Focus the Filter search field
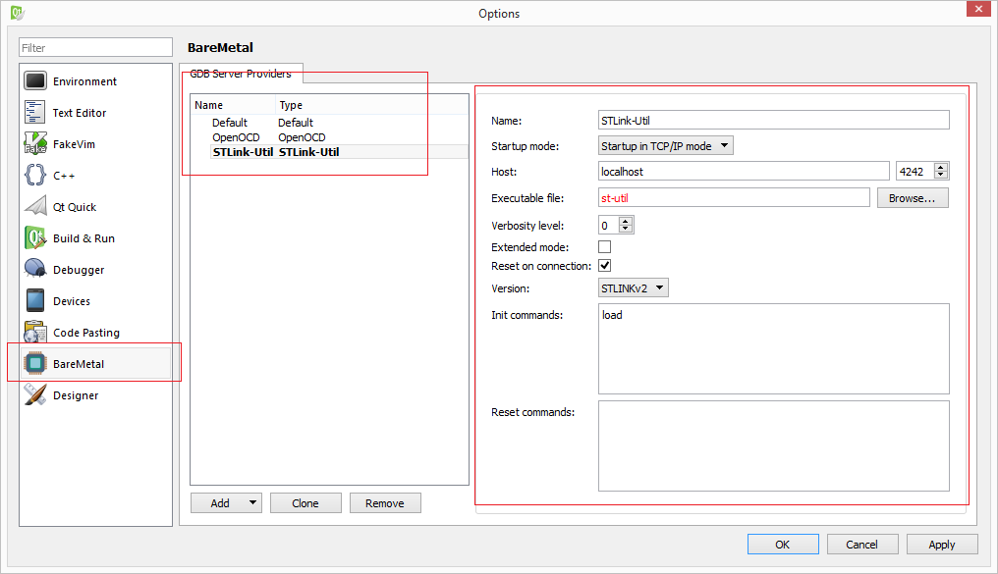This screenshot has width=998, height=574. [95, 48]
